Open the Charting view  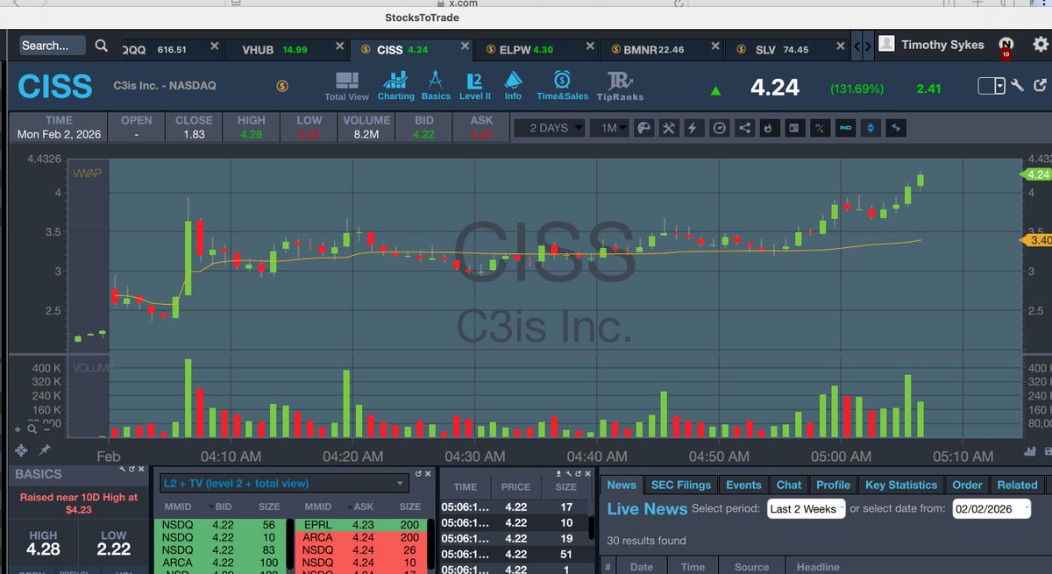point(395,84)
